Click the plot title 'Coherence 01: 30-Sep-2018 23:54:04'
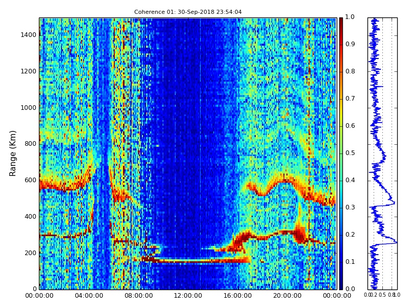 [188, 12]
